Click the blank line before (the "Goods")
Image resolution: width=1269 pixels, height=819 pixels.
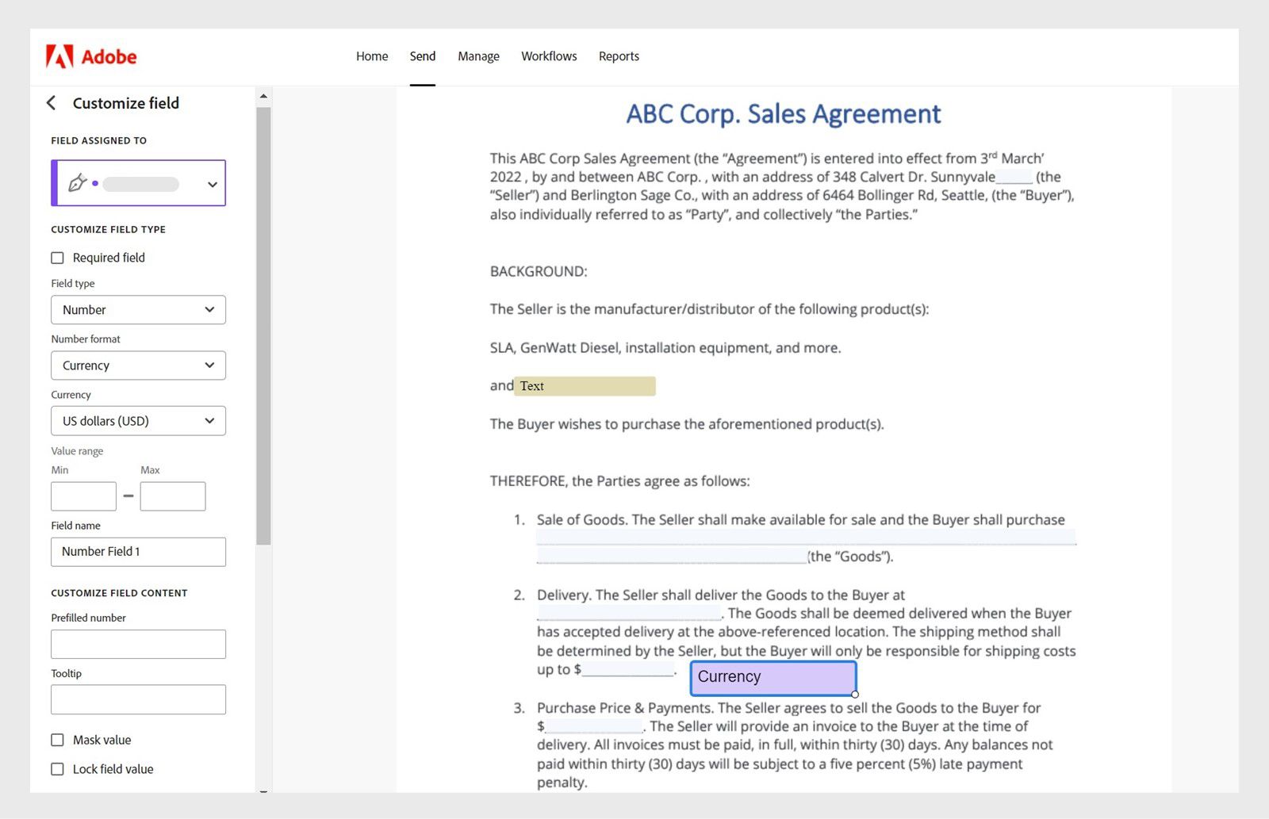click(x=672, y=556)
